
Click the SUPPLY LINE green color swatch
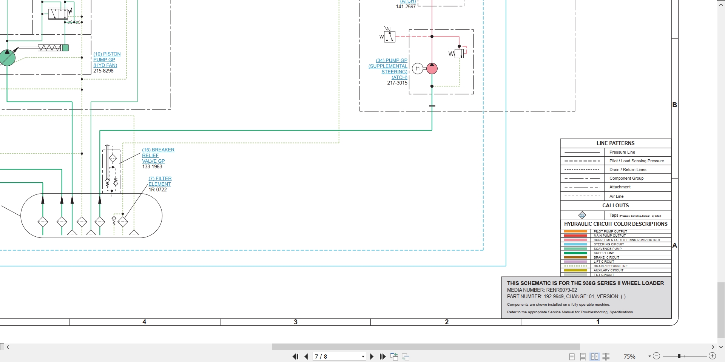[x=575, y=253]
